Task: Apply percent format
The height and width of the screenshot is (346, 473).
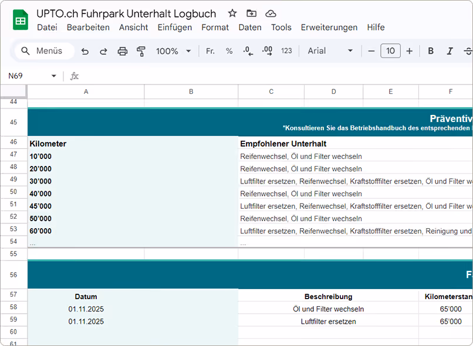Action: (229, 51)
